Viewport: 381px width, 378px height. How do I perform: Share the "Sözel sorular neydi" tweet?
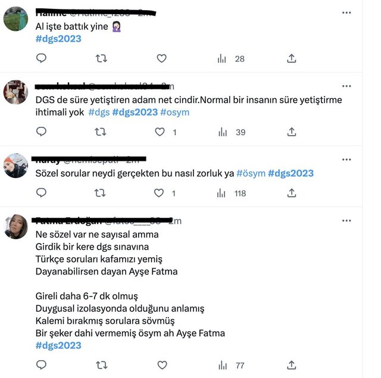[292, 193]
